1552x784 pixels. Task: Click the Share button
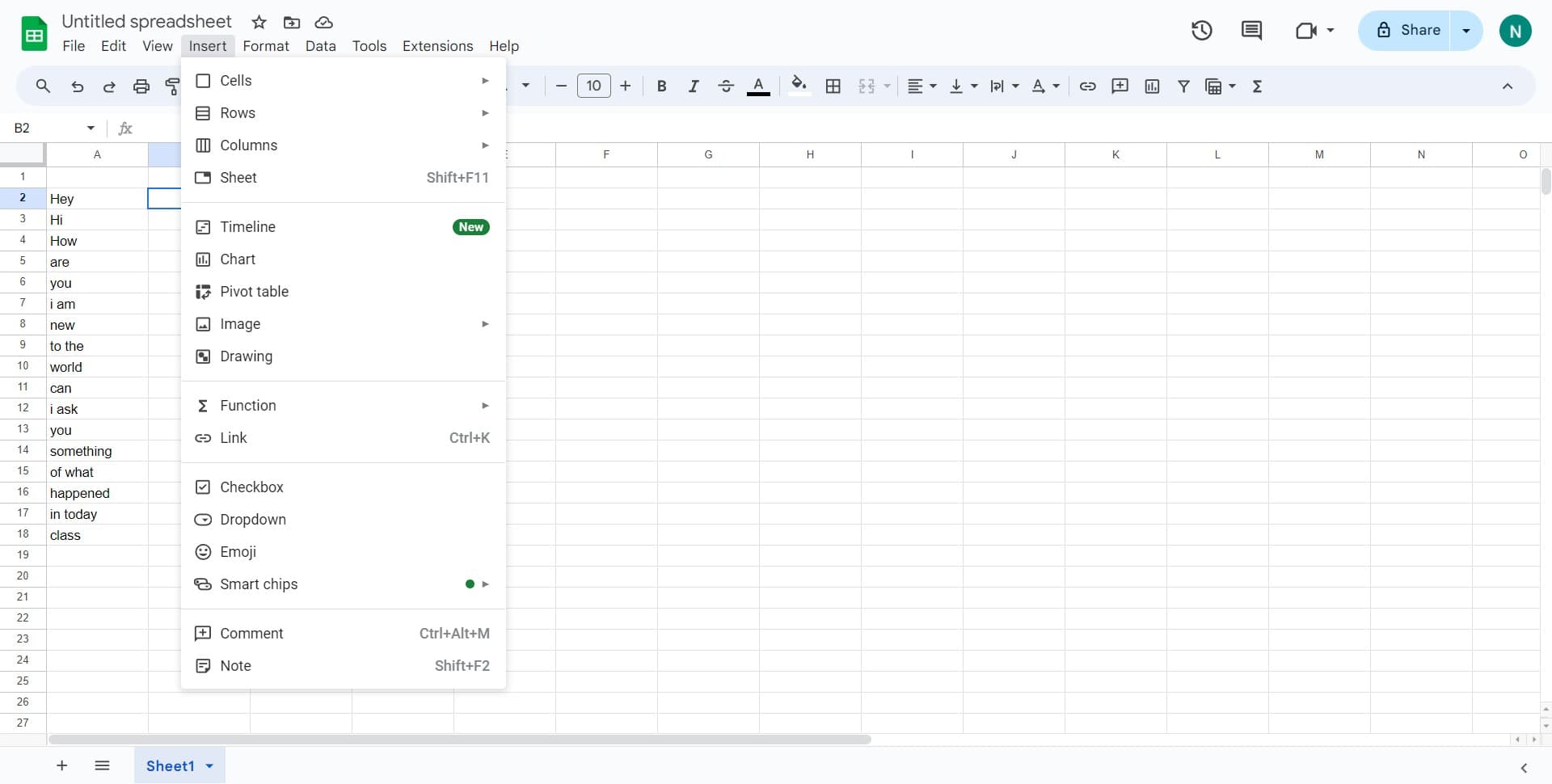point(1408,31)
